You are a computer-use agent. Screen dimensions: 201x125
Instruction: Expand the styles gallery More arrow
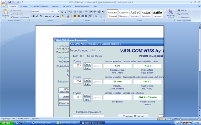pyautogui.click(x=165, y=17)
